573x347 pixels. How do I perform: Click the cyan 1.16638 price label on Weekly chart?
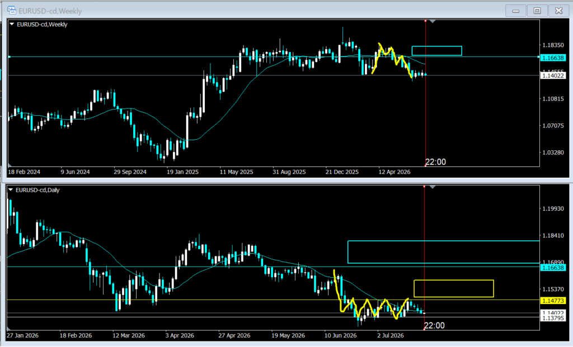[553, 58]
